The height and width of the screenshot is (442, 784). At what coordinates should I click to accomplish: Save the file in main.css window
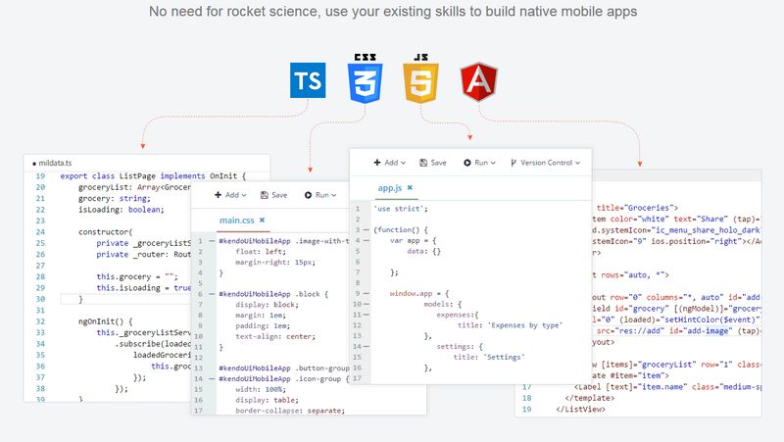point(274,195)
